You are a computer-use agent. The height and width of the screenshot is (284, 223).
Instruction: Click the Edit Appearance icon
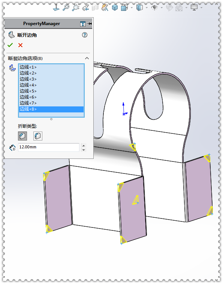tap(169, 7)
